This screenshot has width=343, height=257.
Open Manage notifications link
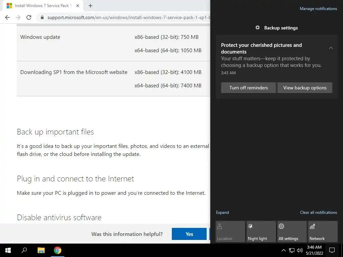pyautogui.click(x=318, y=9)
